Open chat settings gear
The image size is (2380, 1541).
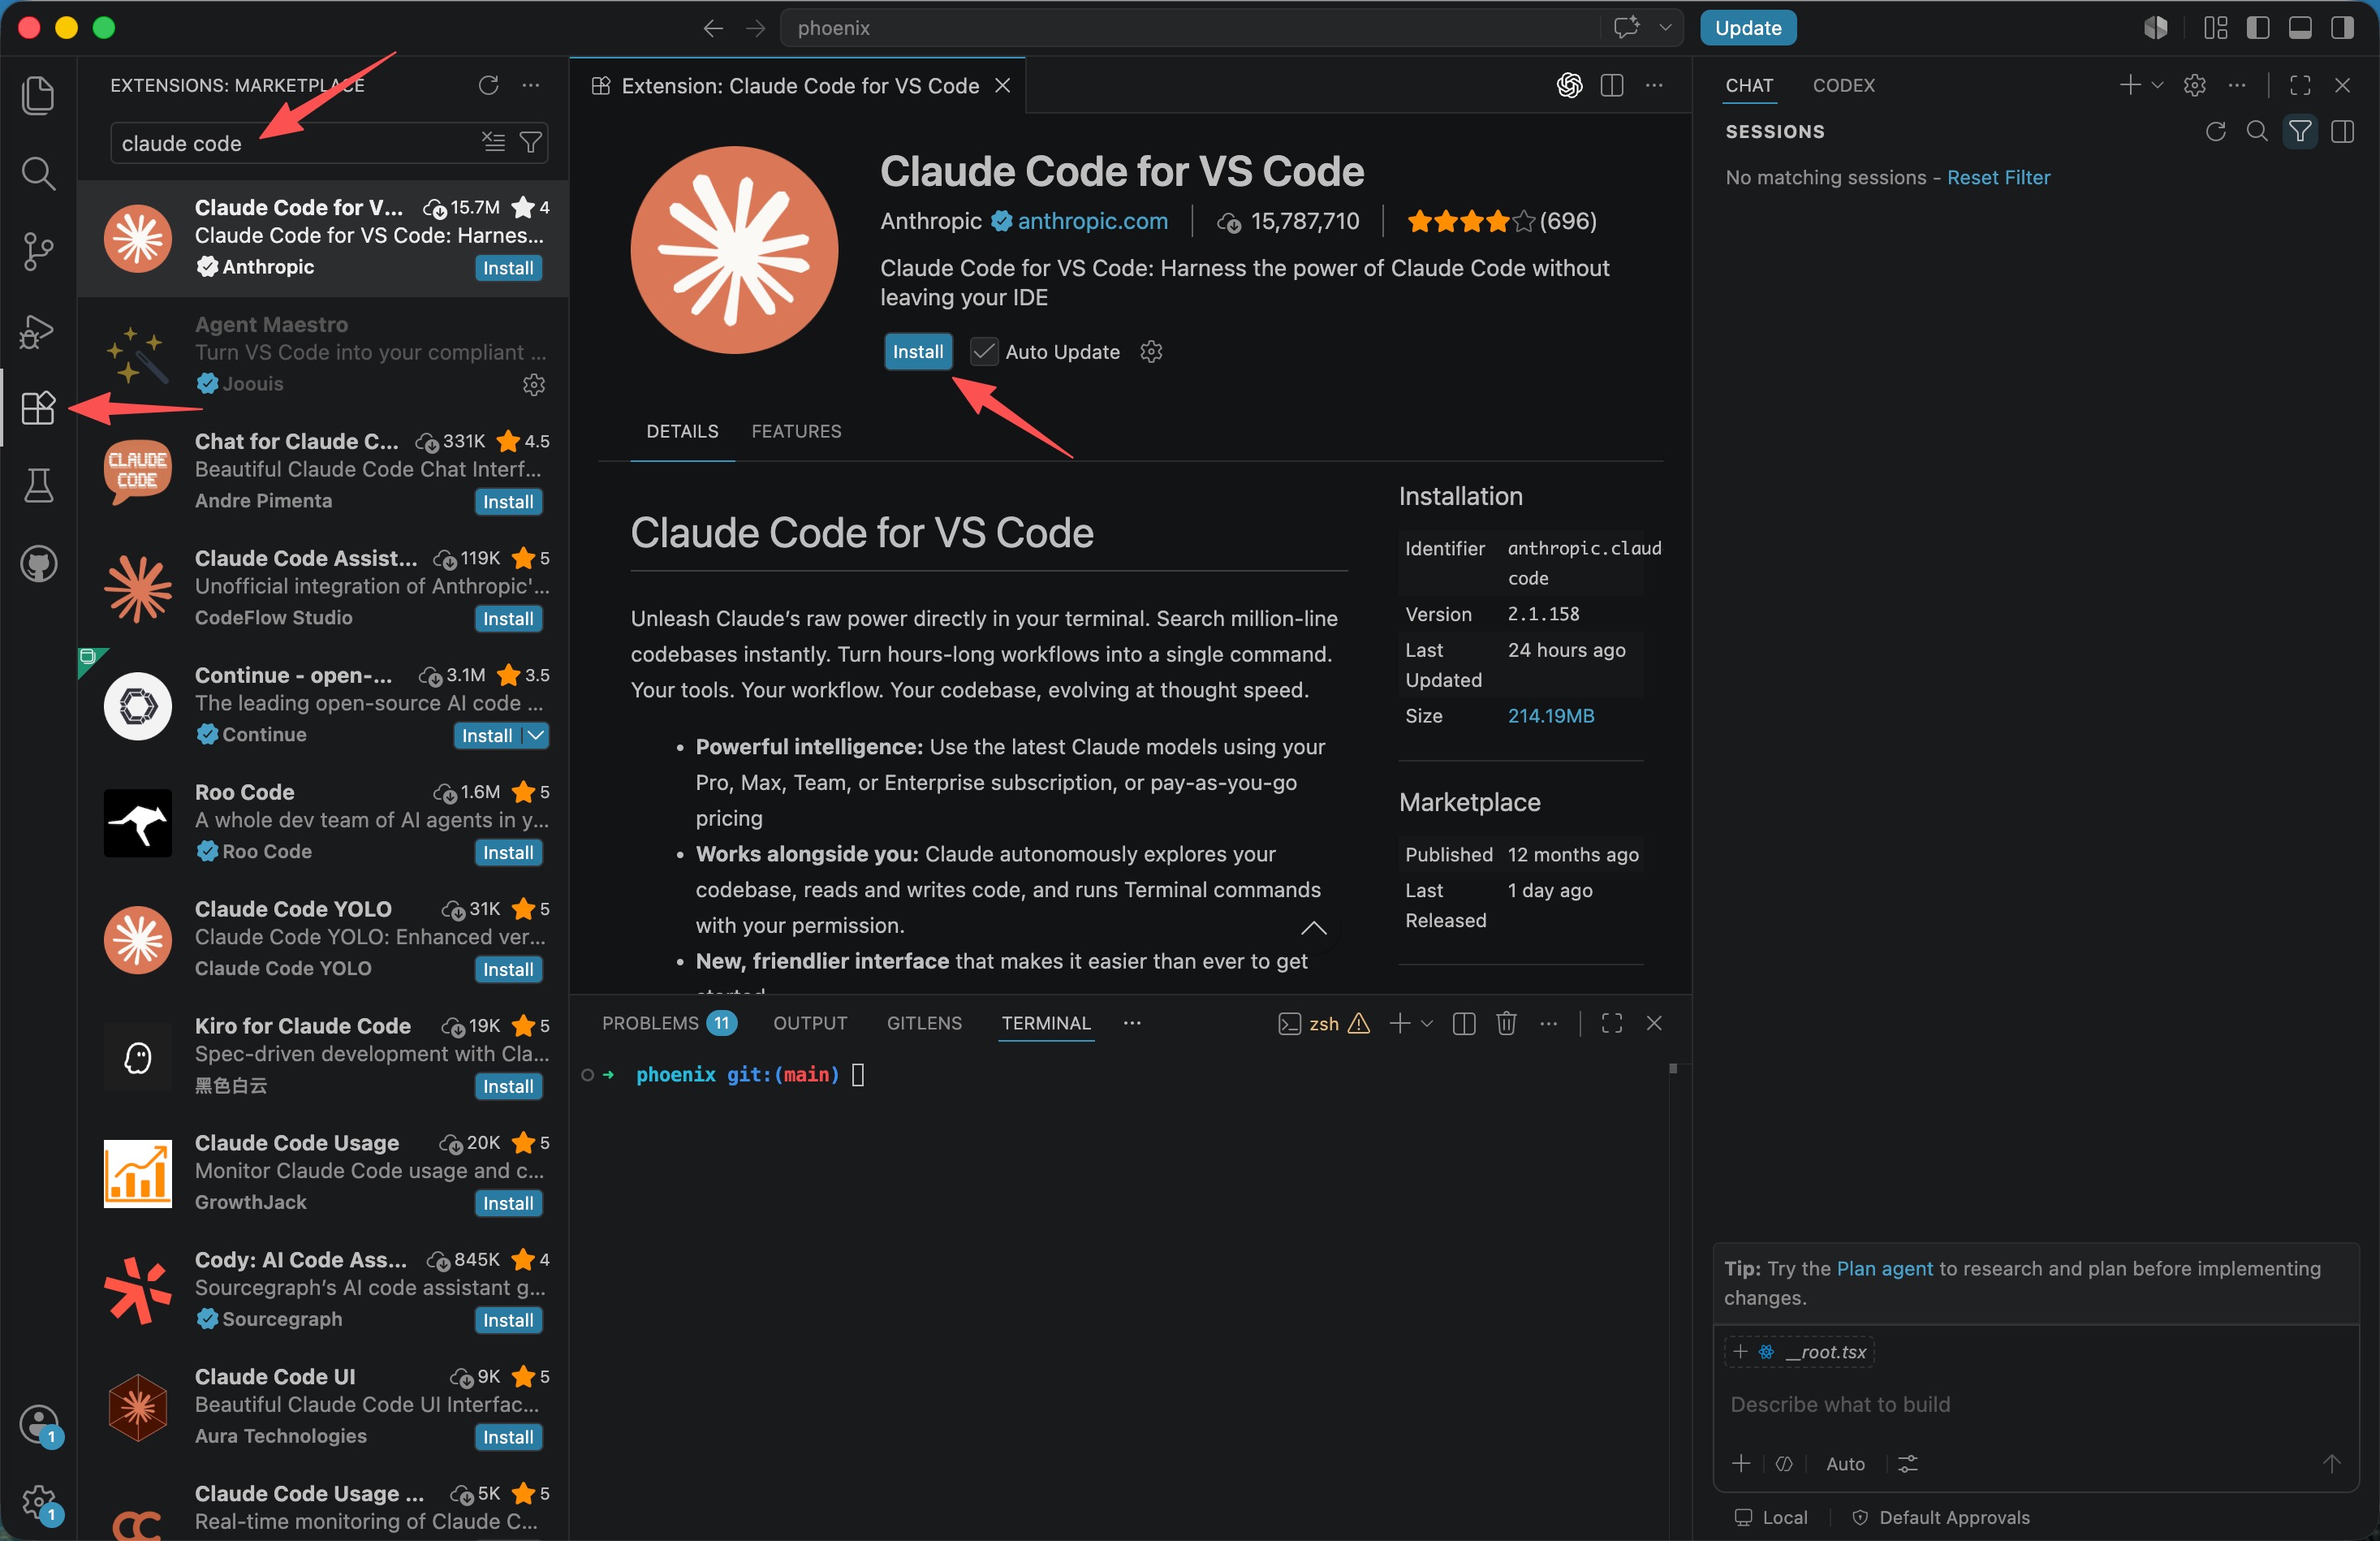(2194, 85)
